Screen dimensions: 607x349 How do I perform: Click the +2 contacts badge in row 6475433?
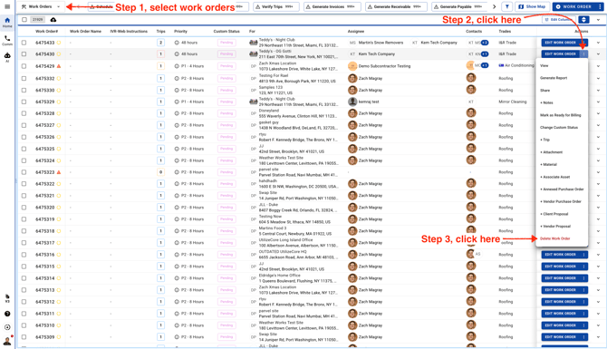tap(485, 43)
